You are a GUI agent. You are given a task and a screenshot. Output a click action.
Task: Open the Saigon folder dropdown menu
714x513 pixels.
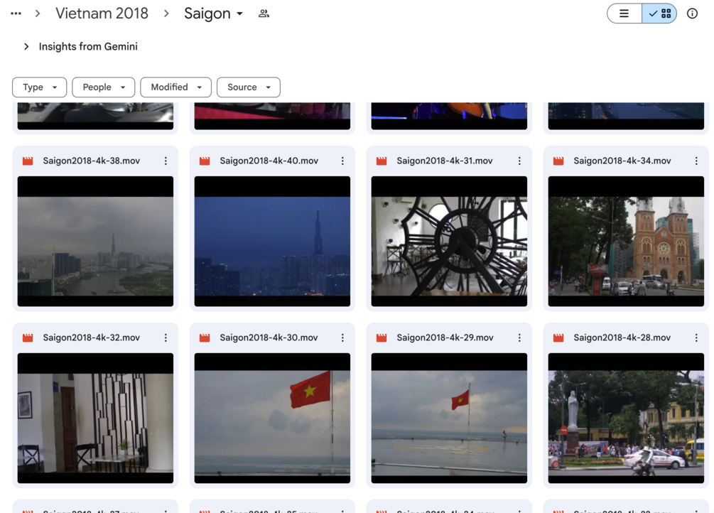click(213, 13)
